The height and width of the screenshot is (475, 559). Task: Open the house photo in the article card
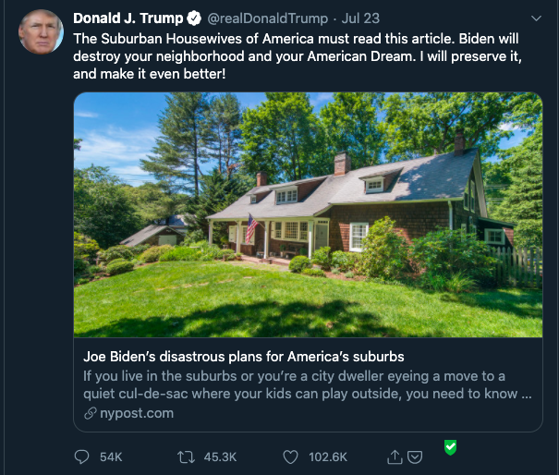tap(308, 214)
